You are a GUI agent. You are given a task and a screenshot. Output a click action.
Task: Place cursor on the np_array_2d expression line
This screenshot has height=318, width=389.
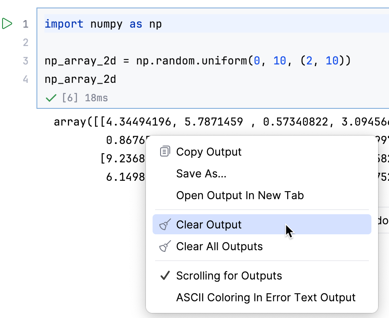coord(80,79)
